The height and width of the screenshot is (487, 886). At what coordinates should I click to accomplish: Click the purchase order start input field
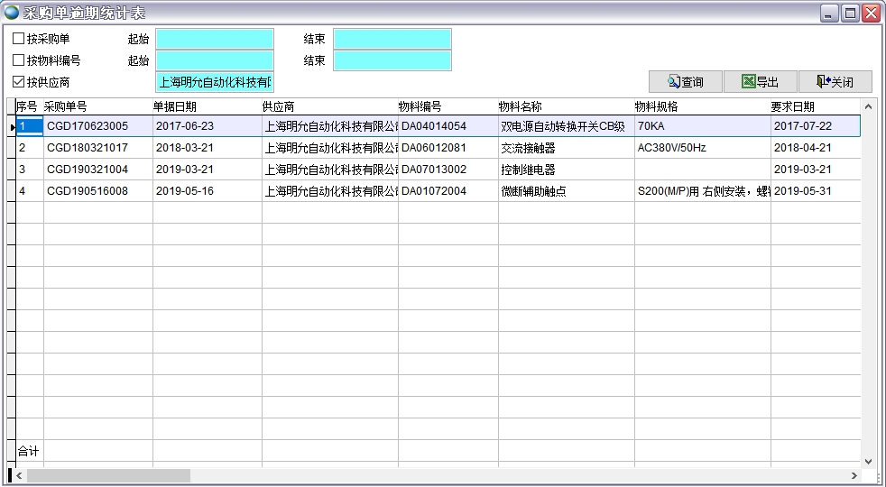click(214, 39)
